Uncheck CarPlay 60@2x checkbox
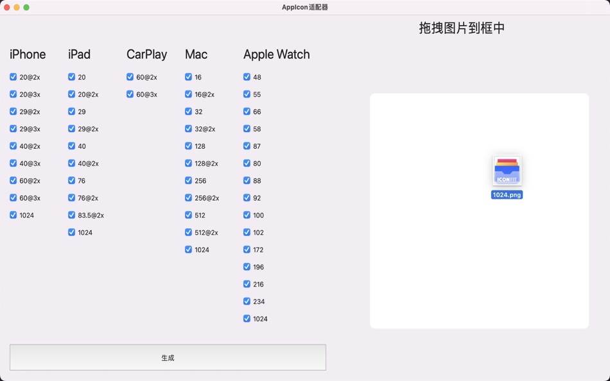610x381 pixels. coord(130,77)
